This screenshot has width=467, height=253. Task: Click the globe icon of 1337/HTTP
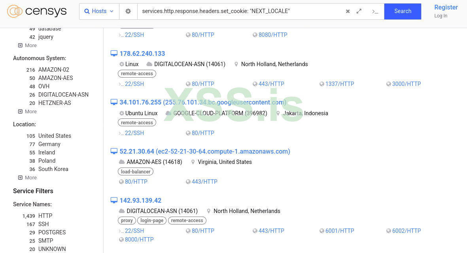coord(321,84)
